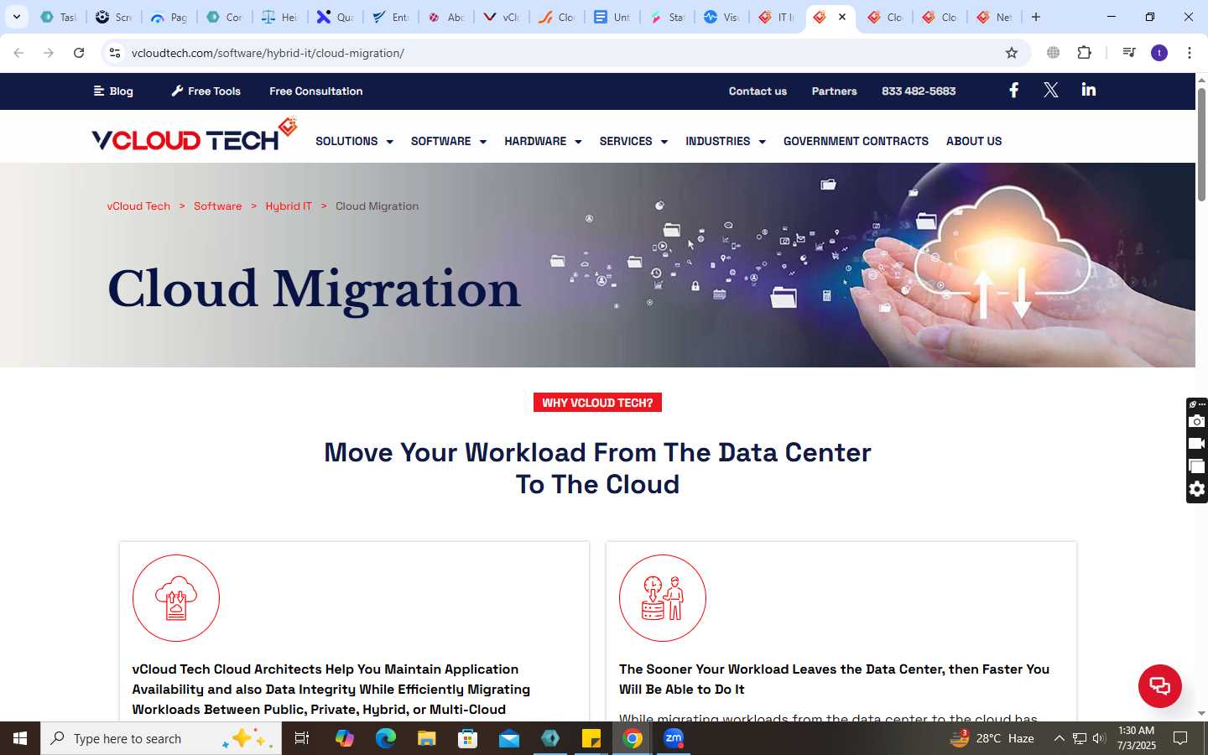1208x755 pixels.
Task: Click the Software breadcrumb link
Action: point(217,206)
